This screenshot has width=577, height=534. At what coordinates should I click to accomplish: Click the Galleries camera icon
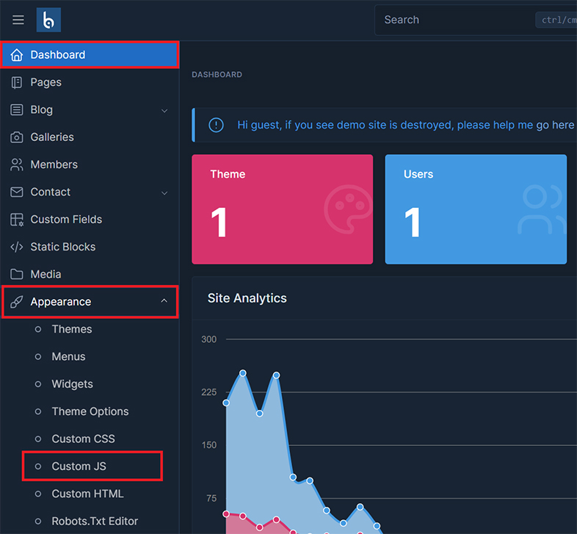tap(16, 137)
